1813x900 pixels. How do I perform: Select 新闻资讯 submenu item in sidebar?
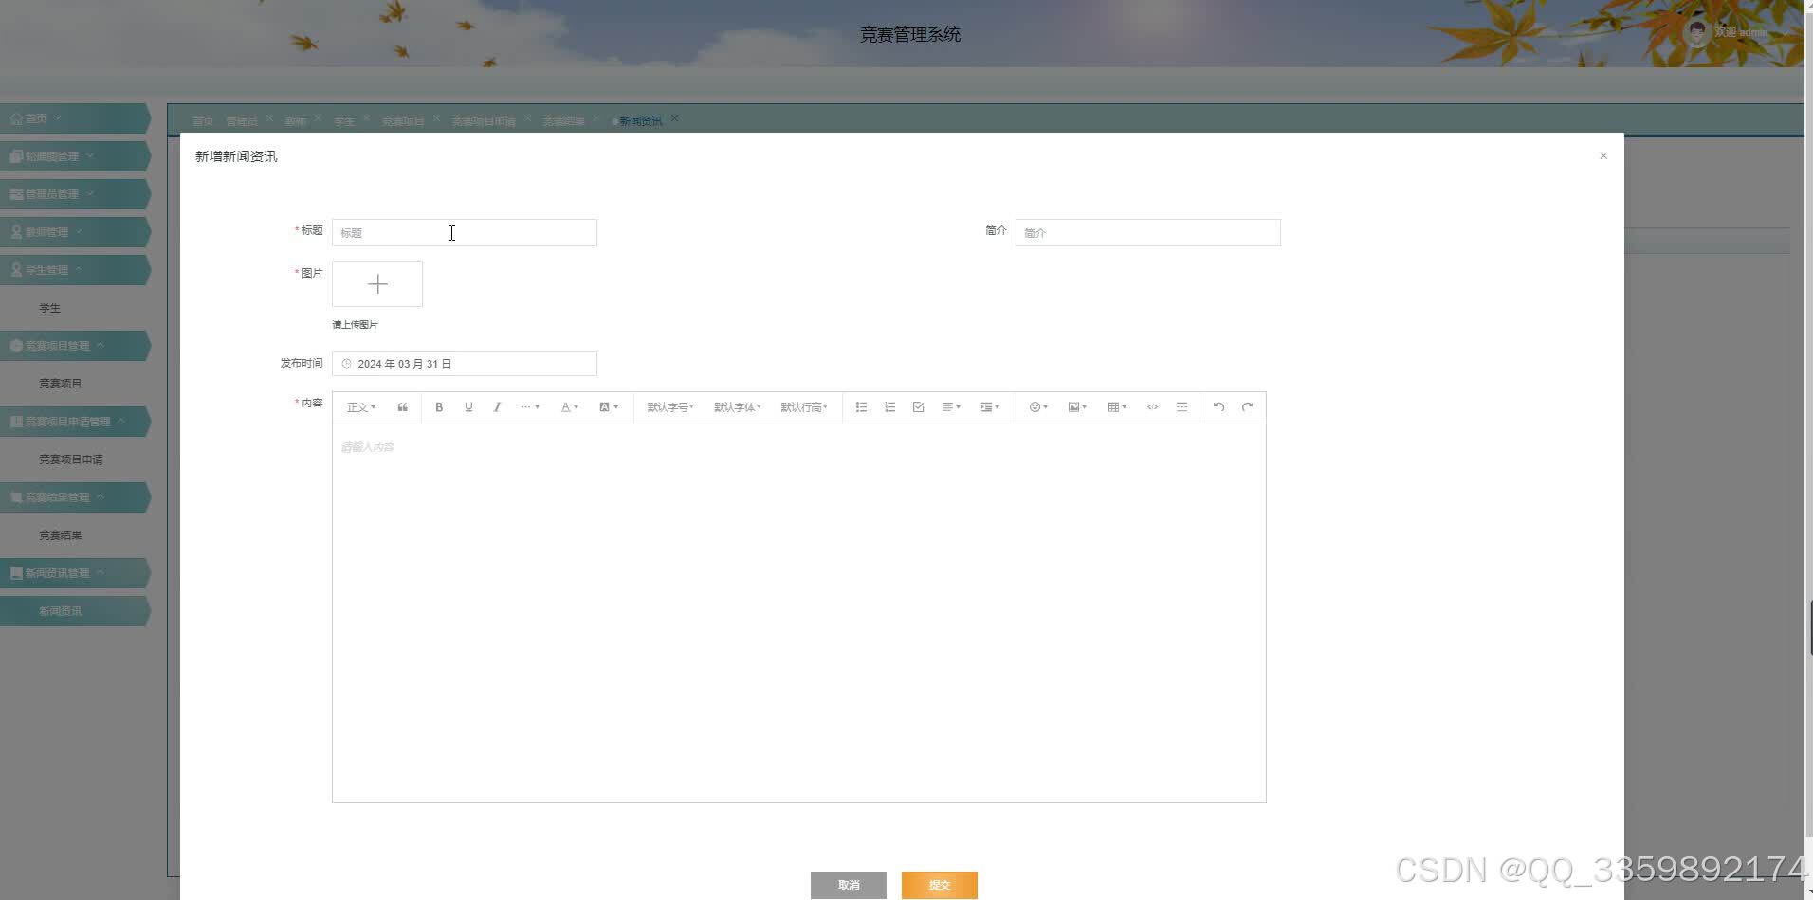74,611
